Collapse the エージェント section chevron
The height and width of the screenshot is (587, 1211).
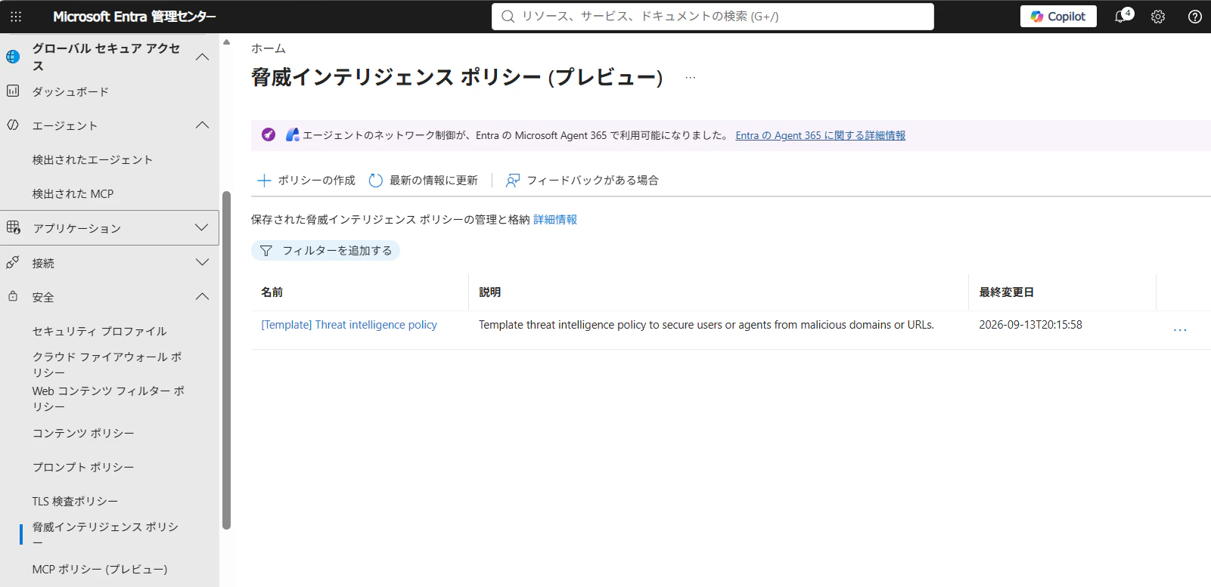(x=202, y=125)
